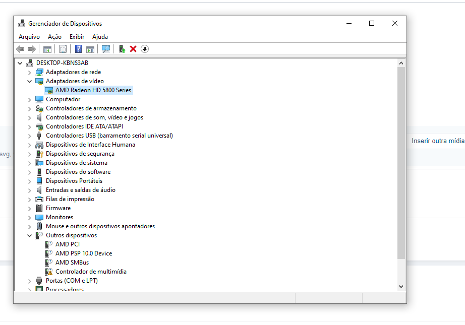Click the Dispositivos de segurança key icon
The width and height of the screenshot is (465, 325).
pos(39,154)
